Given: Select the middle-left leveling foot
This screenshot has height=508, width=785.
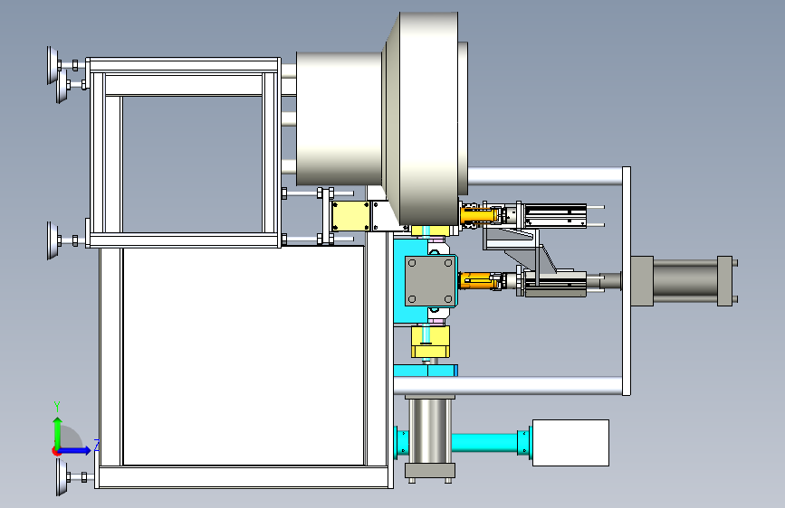Looking at the screenshot, I should pyautogui.click(x=53, y=241).
